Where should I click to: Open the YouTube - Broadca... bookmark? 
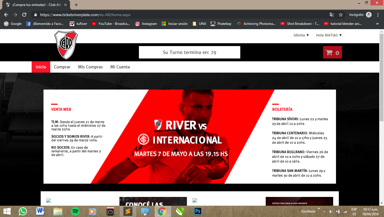click(x=111, y=24)
